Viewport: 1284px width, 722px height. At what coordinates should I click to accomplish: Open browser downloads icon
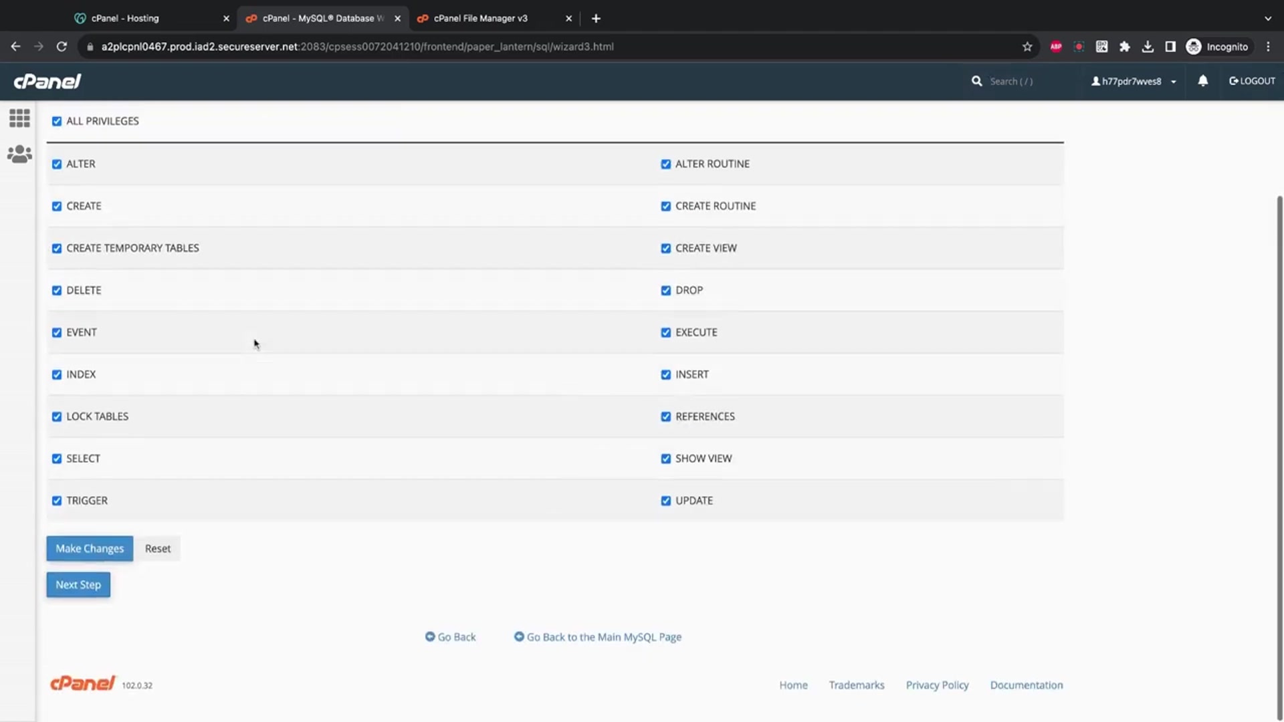click(1148, 47)
